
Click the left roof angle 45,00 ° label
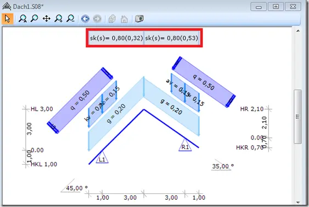tap(77, 188)
